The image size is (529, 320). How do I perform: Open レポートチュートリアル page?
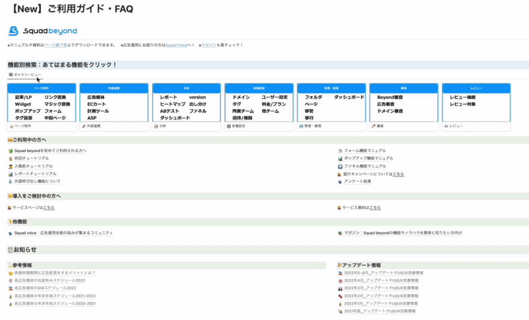click(36, 174)
